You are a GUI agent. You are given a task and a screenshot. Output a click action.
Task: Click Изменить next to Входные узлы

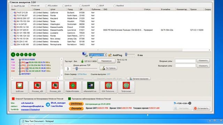203,60
